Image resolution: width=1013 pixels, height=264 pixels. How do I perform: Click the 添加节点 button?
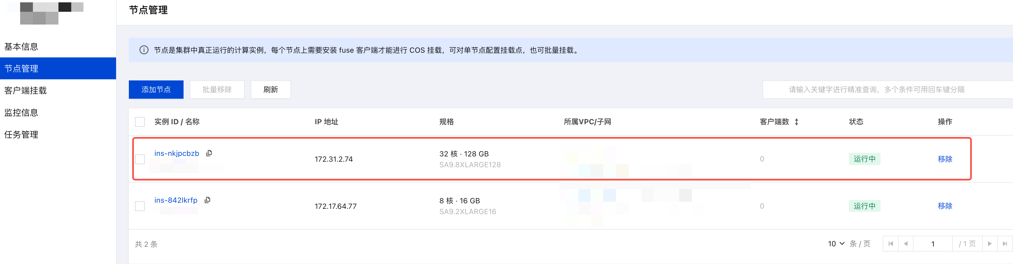click(156, 90)
